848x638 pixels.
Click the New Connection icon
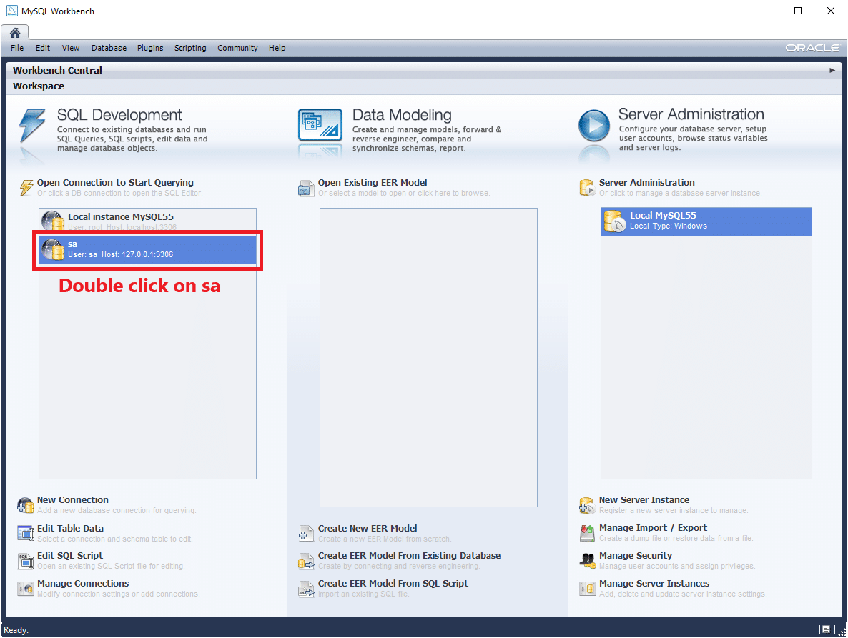click(x=26, y=505)
